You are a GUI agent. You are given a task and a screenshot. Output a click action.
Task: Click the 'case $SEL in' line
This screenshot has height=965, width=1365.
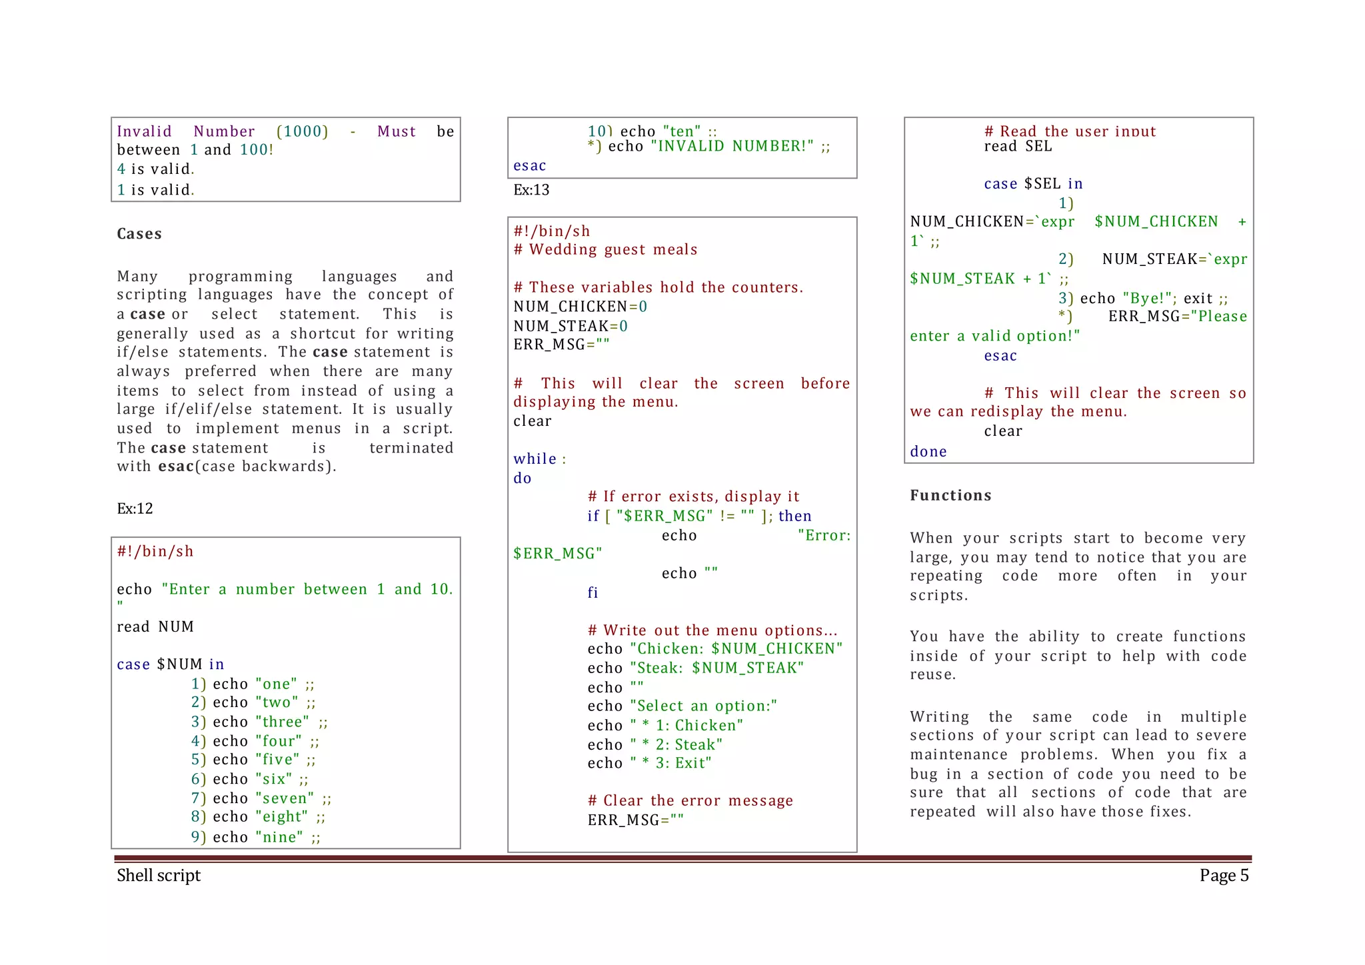pos(1033,184)
